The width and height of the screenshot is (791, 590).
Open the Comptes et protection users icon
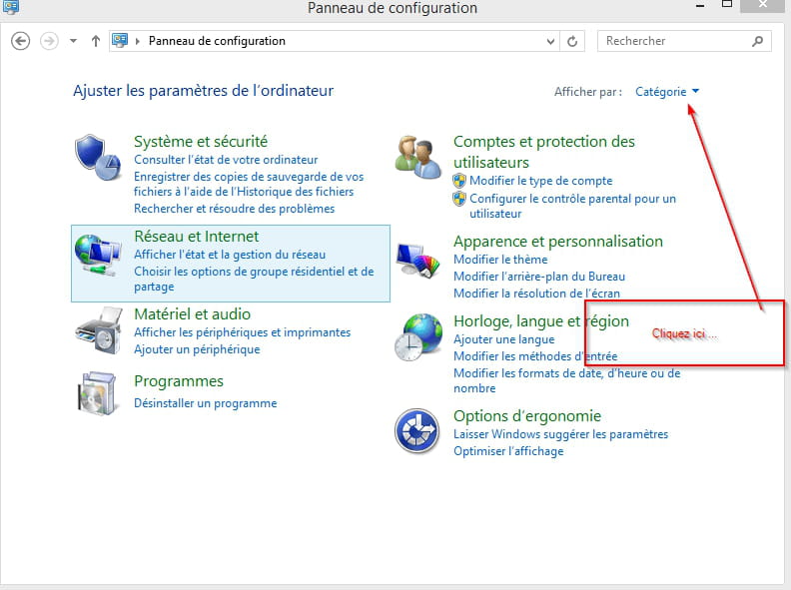[x=418, y=157]
